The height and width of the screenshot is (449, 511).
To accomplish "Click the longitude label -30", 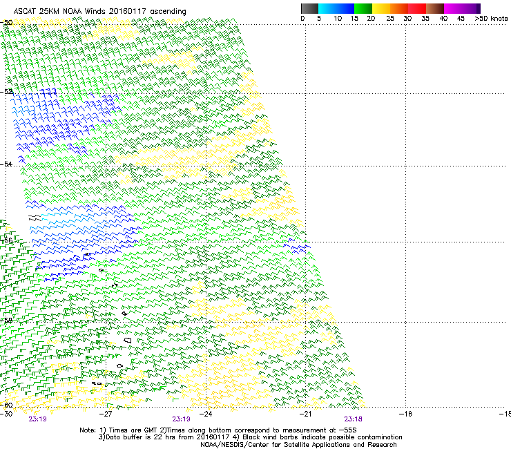I will (6, 414).
